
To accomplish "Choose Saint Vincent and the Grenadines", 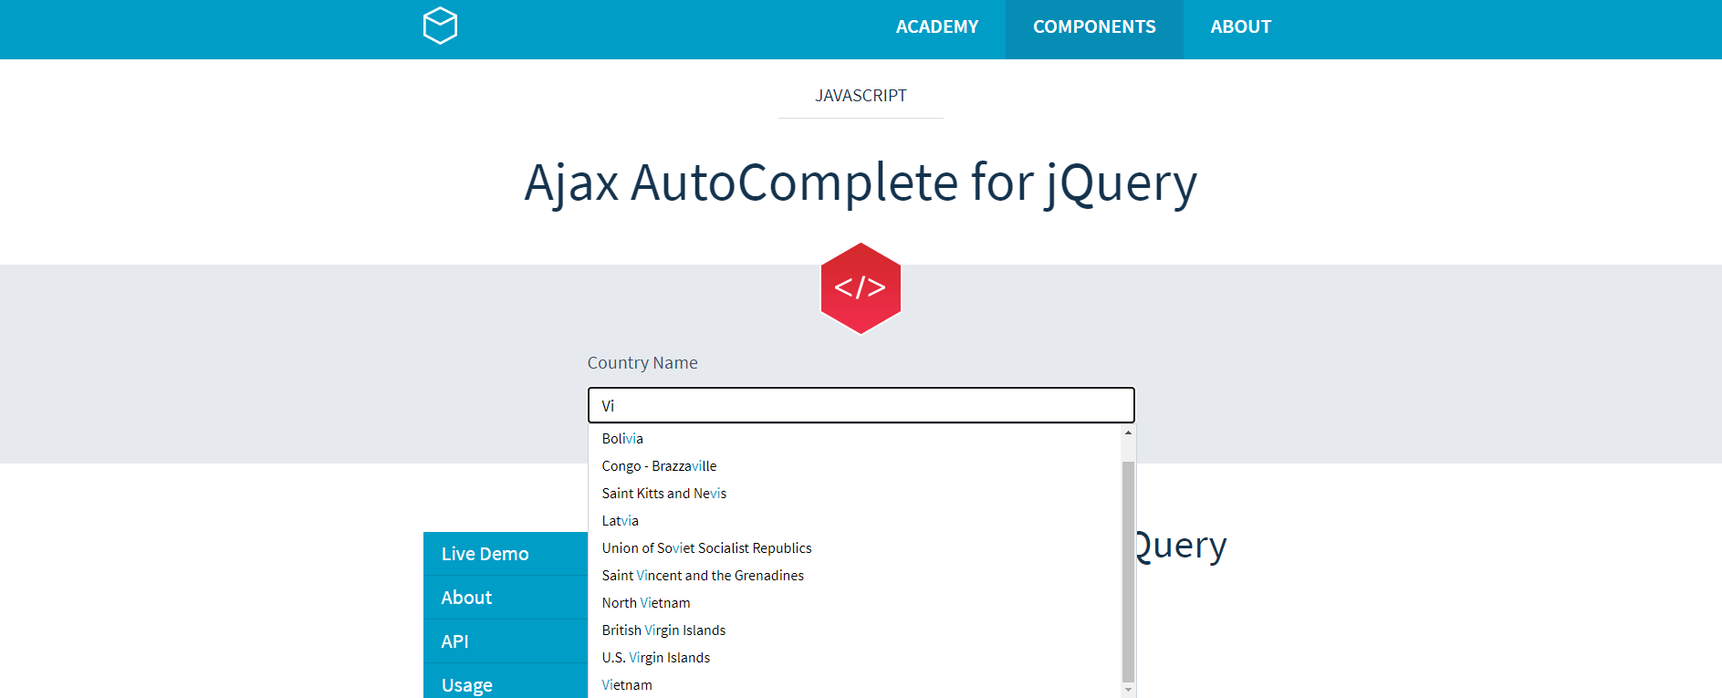I will tap(854, 576).
